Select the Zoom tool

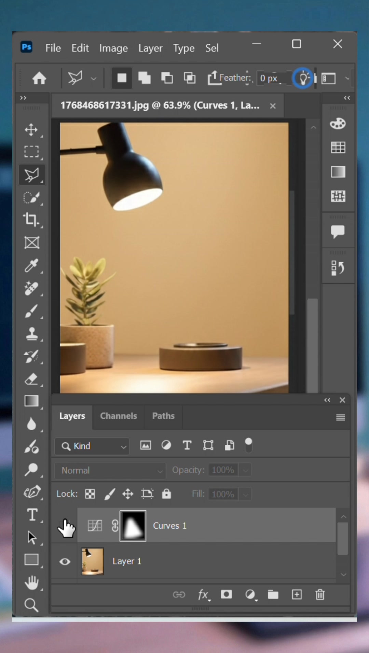31,605
